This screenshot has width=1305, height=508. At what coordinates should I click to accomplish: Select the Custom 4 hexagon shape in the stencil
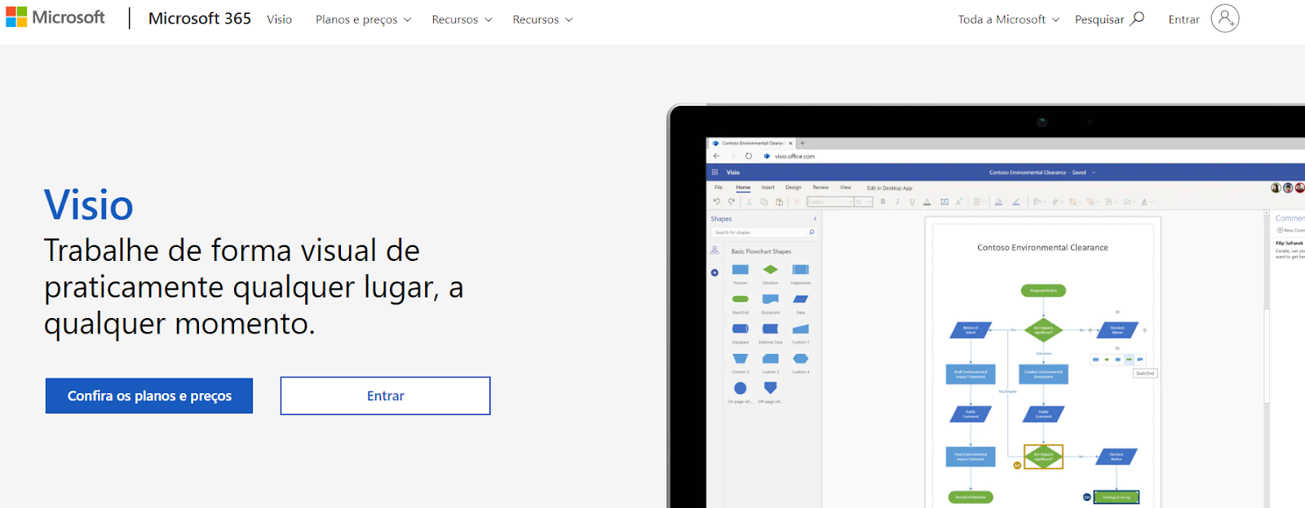coord(800,359)
